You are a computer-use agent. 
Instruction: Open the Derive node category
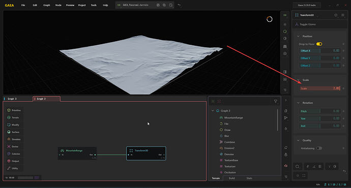click(x=13, y=147)
